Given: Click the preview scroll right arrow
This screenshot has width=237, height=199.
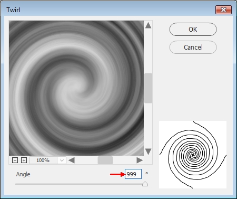Looking at the screenshot, I should [x=140, y=160].
